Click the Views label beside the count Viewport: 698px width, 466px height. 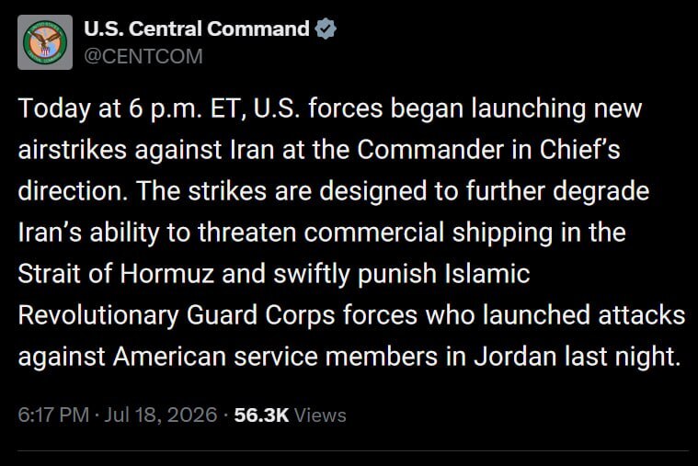[x=320, y=415]
